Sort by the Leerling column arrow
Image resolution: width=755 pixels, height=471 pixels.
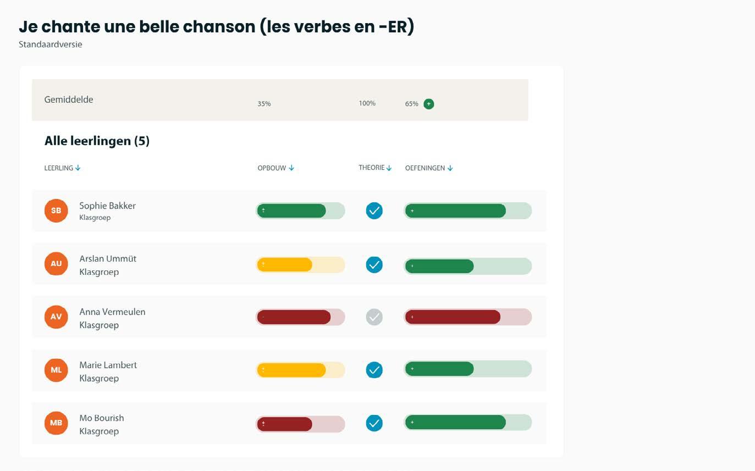coord(78,168)
